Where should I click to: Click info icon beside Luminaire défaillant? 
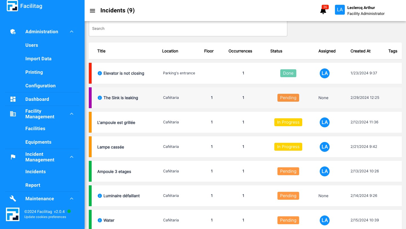[100, 196]
